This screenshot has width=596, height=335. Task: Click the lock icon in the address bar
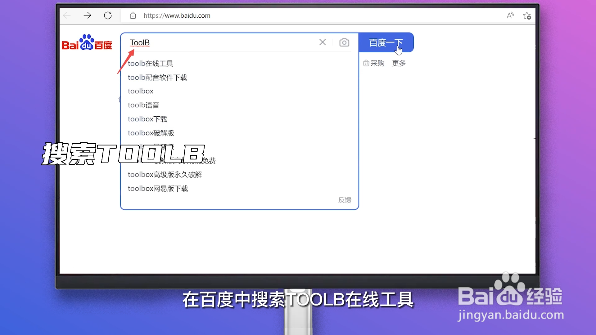(133, 16)
